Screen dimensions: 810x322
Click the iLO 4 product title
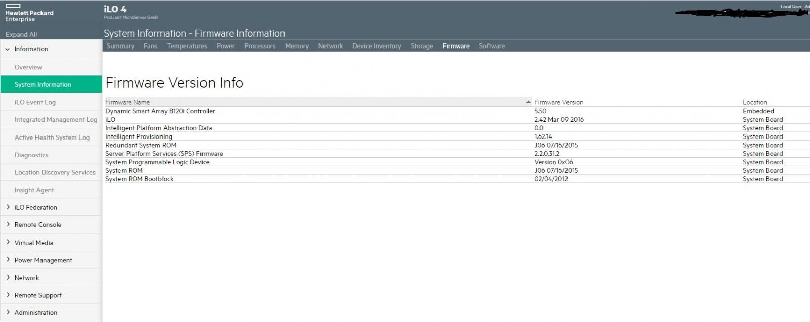tap(115, 9)
